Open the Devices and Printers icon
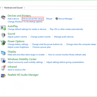This screenshot has height=97, width=97. [3, 17]
